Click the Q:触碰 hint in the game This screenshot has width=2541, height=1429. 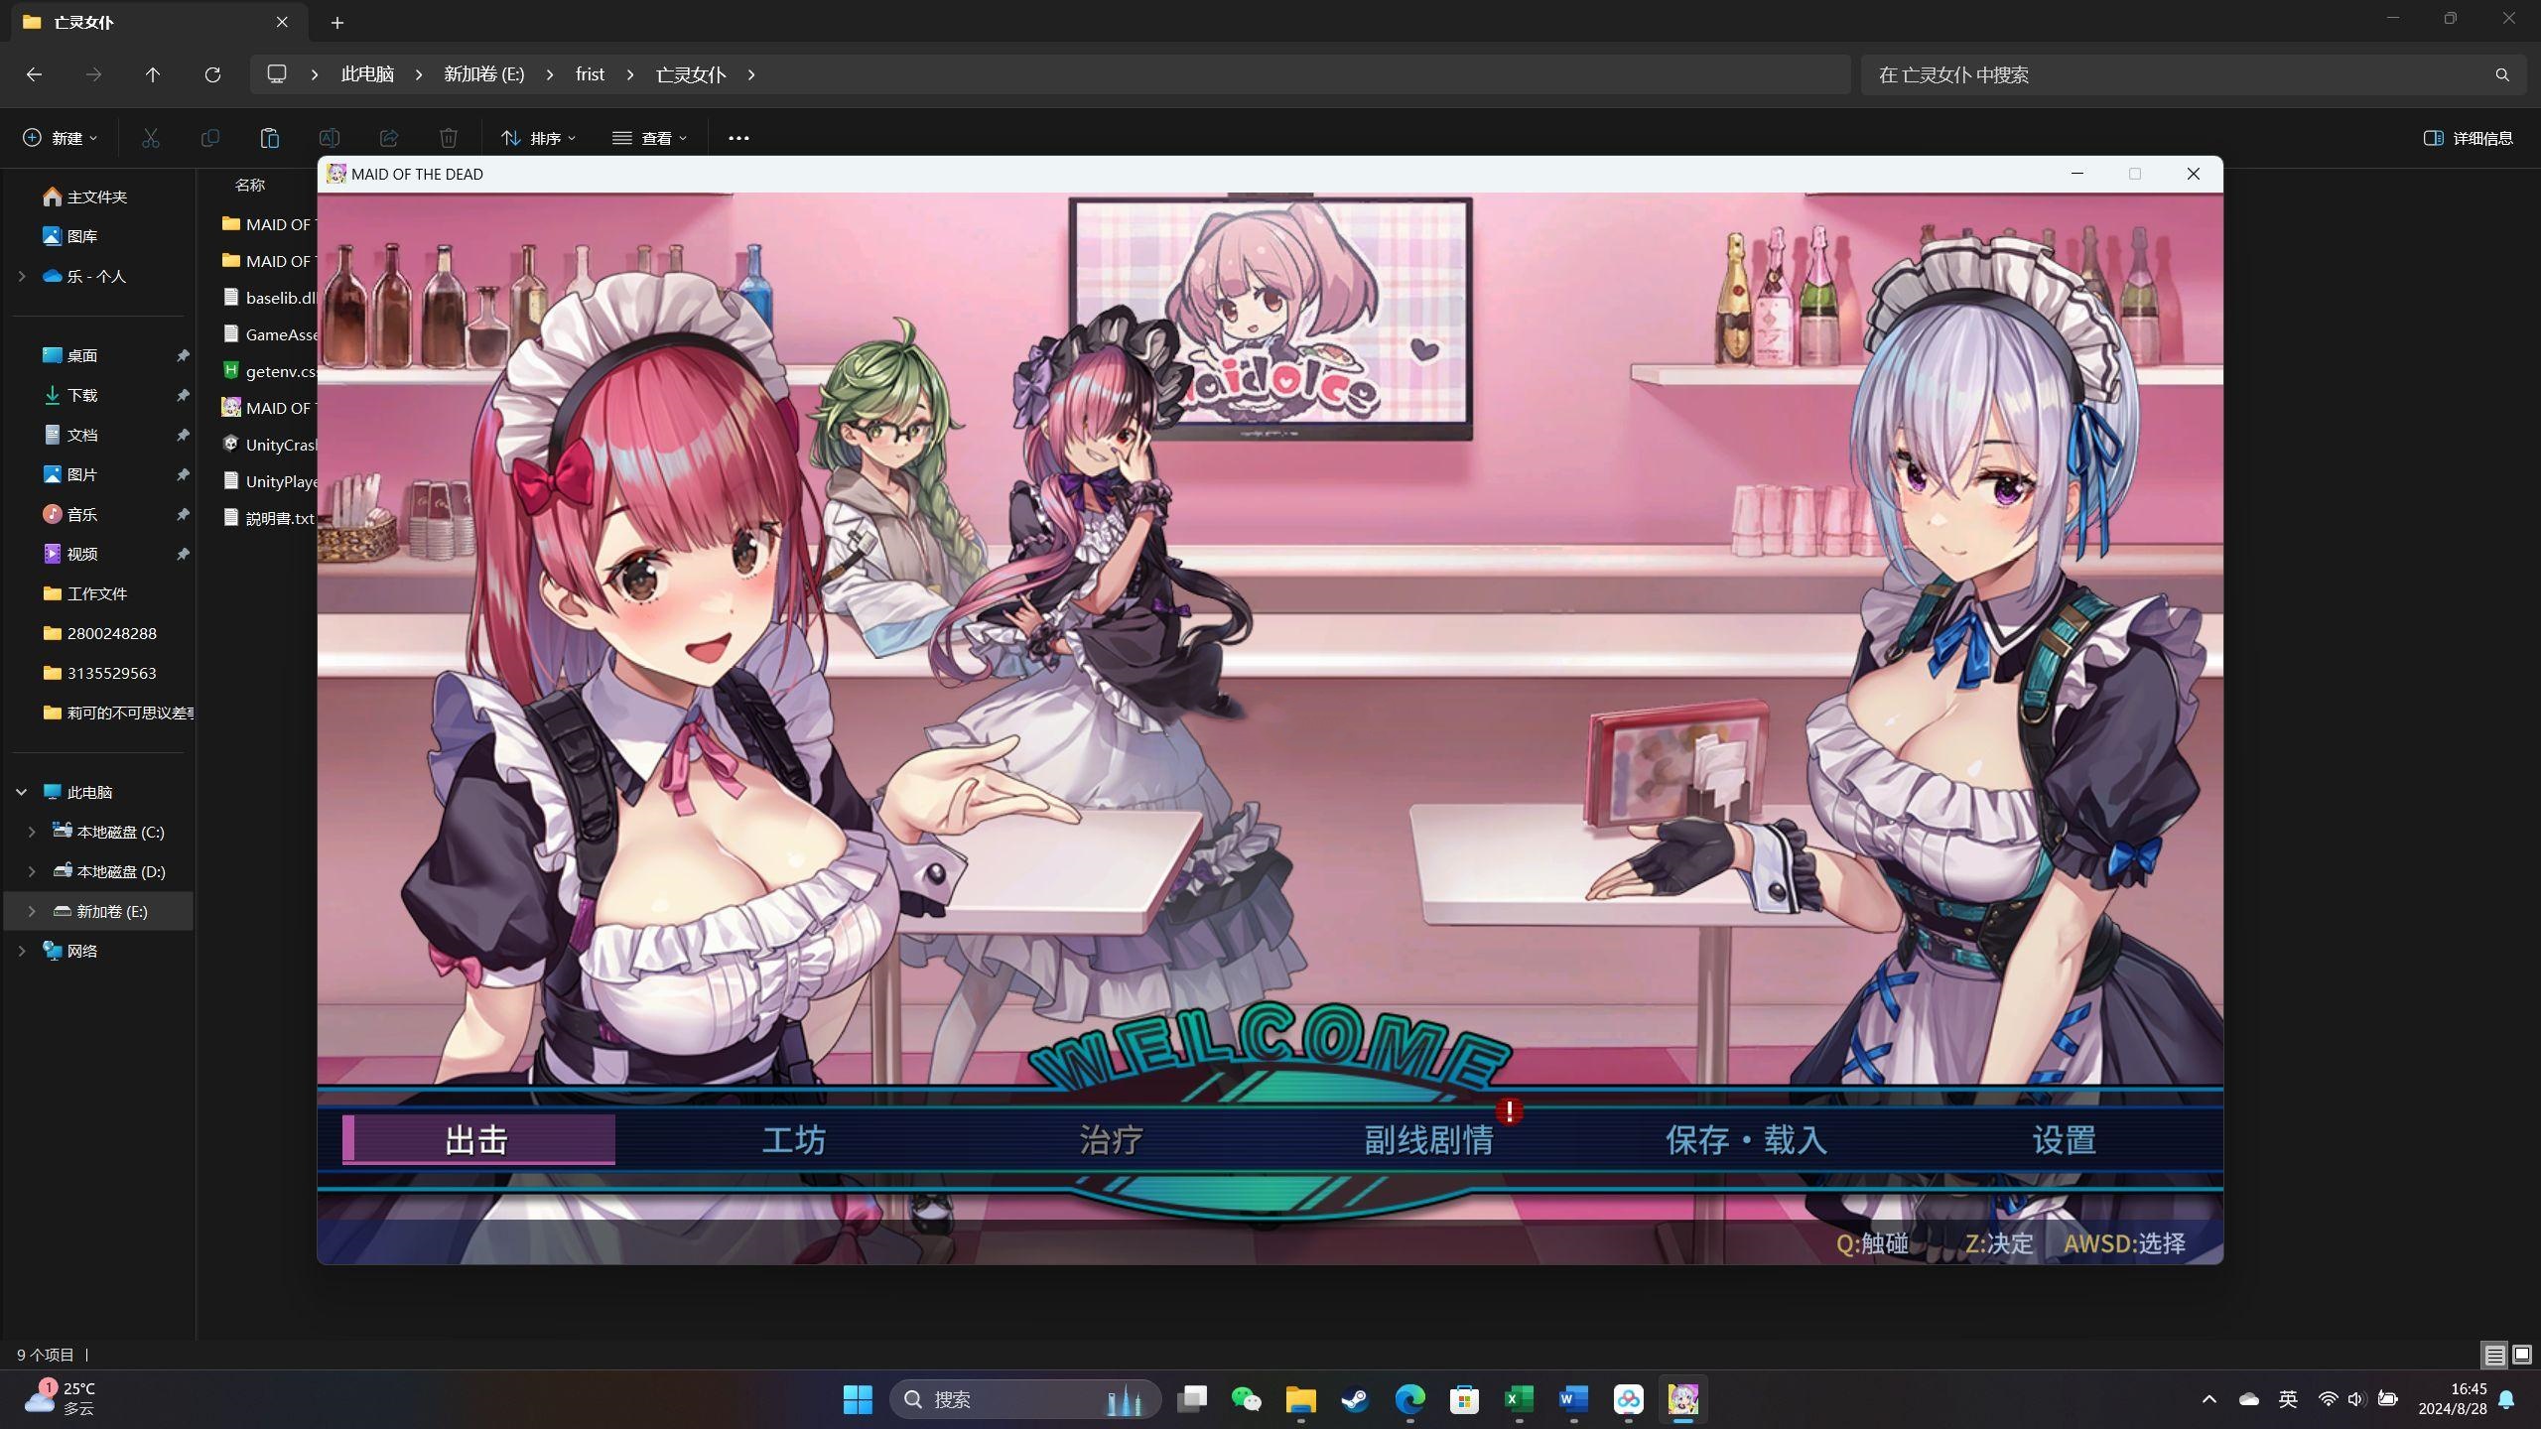pyautogui.click(x=1872, y=1243)
